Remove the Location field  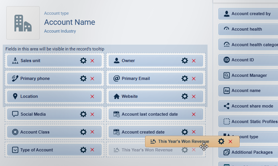[92, 97]
